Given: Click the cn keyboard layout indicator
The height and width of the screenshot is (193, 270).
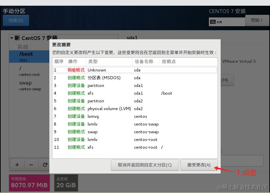Looking at the screenshot, I should pyautogui.click(x=227, y=22).
